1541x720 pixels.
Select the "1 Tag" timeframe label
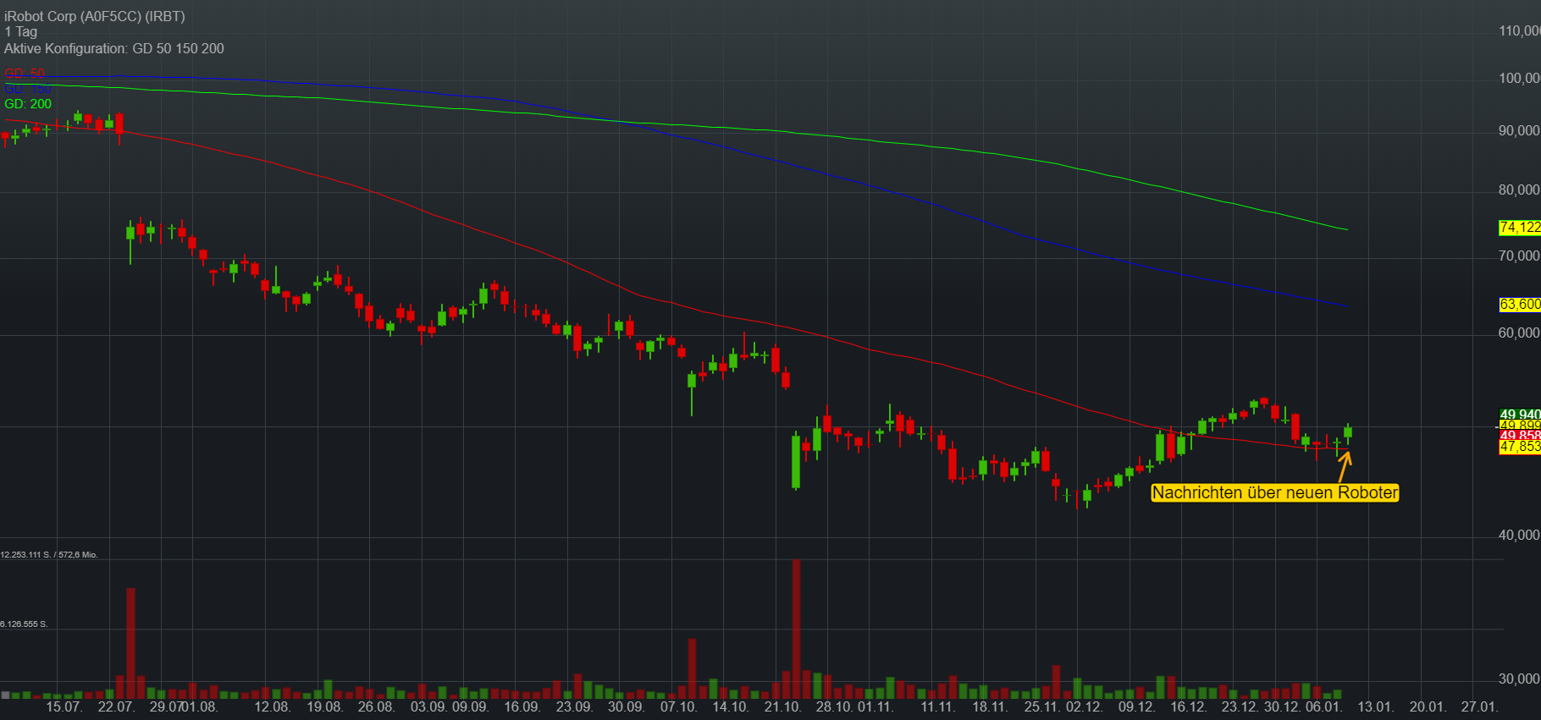[x=21, y=32]
